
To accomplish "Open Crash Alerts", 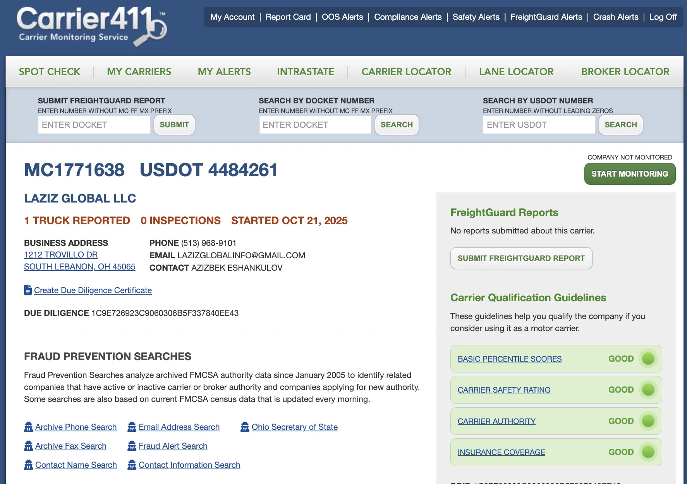I will tap(616, 17).
